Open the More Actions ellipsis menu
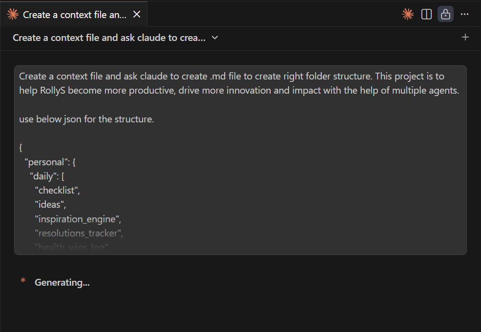The width and height of the screenshot is (481, 332). coord(464,15)
